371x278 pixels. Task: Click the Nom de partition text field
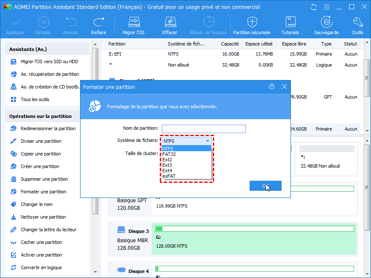click(204, 129)
